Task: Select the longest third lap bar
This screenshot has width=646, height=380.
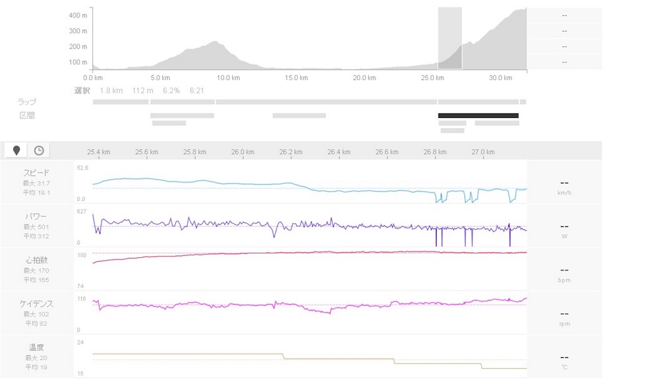Action: (326, 102)
